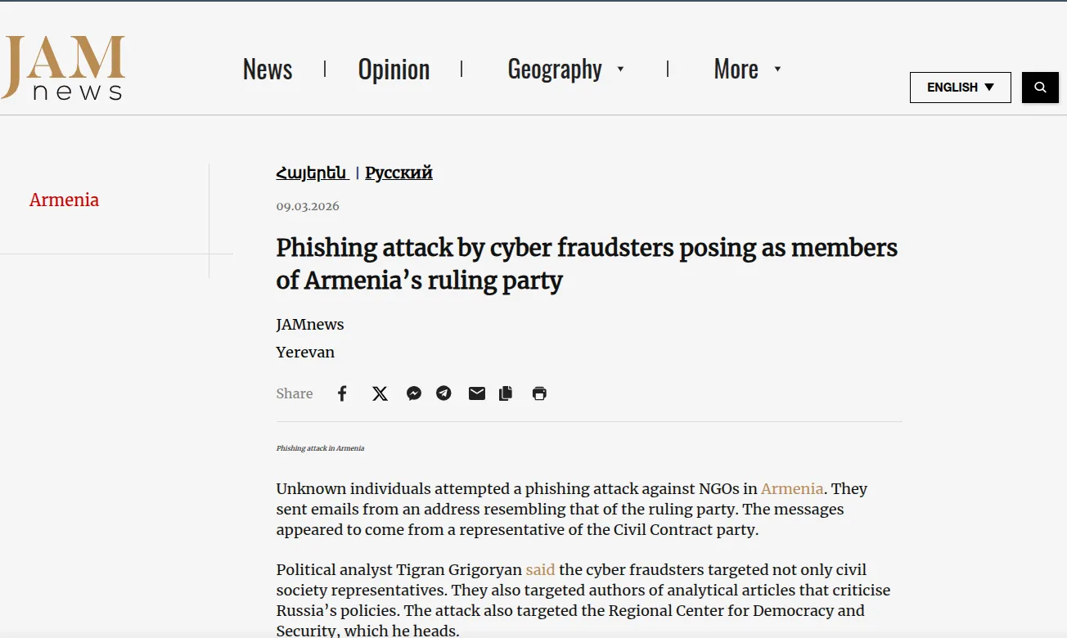
Task: Switch to Russian version (Русский)
Action: 398,173
